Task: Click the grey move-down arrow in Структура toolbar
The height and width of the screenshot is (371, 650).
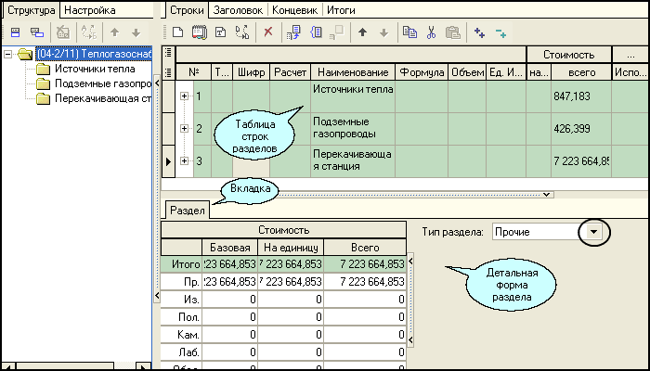Action: click(136, 32)
